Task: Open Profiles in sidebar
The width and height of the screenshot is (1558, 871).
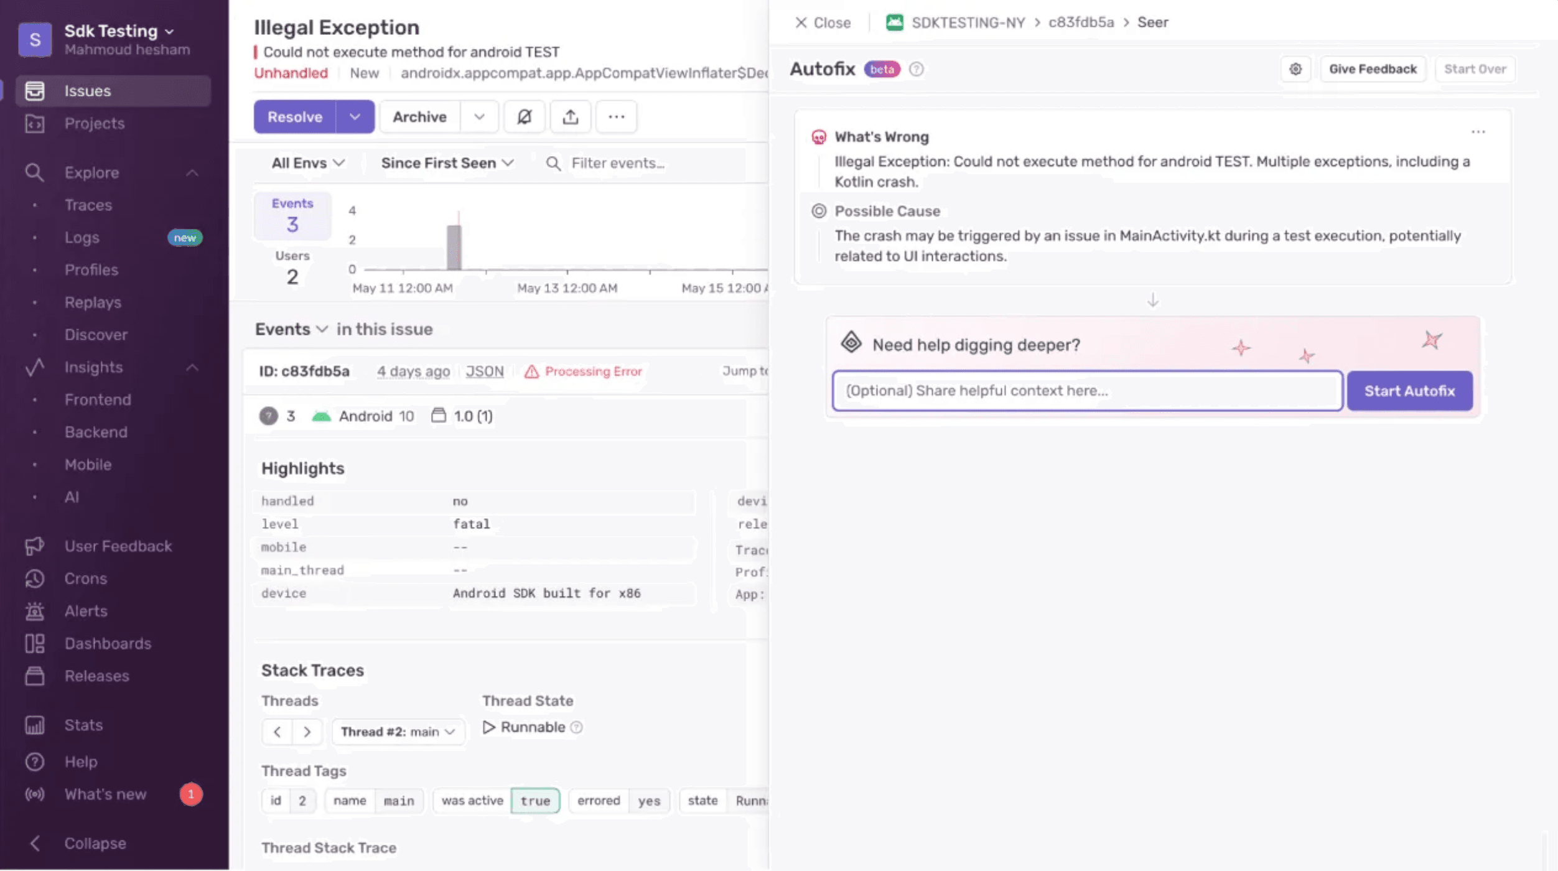Action: click(91, 269)
